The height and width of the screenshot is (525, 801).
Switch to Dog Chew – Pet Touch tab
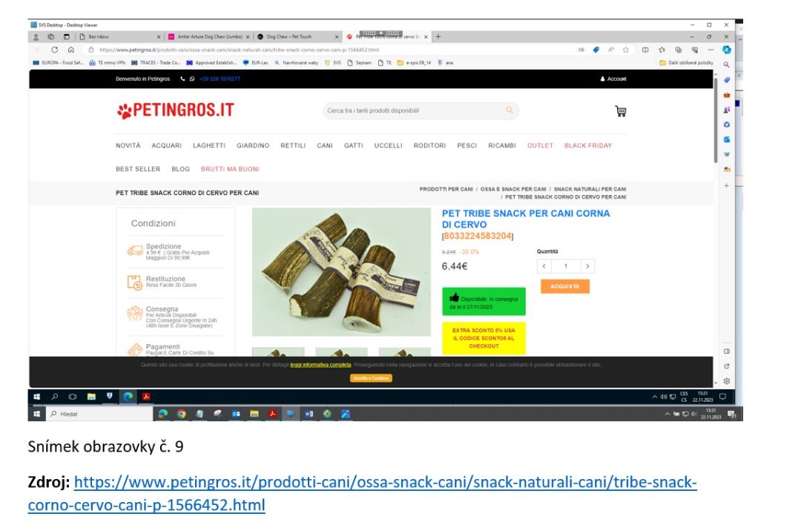[x=289, y=36]
